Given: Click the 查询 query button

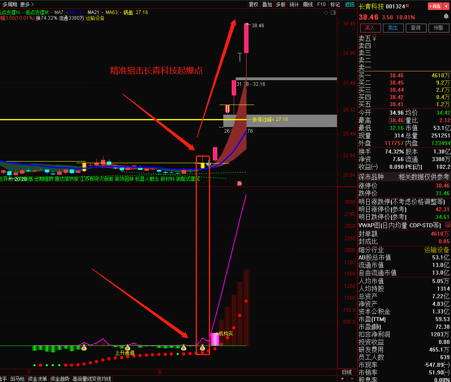Looking at the screenshot, I should (416, 28).
